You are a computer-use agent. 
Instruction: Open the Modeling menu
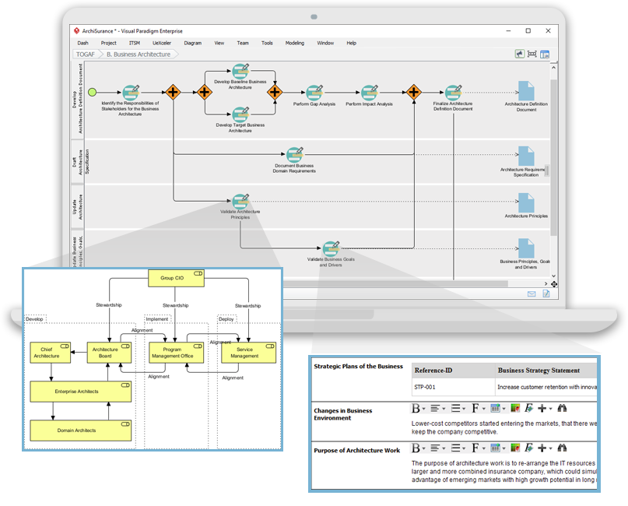click(x=295, y=43)
